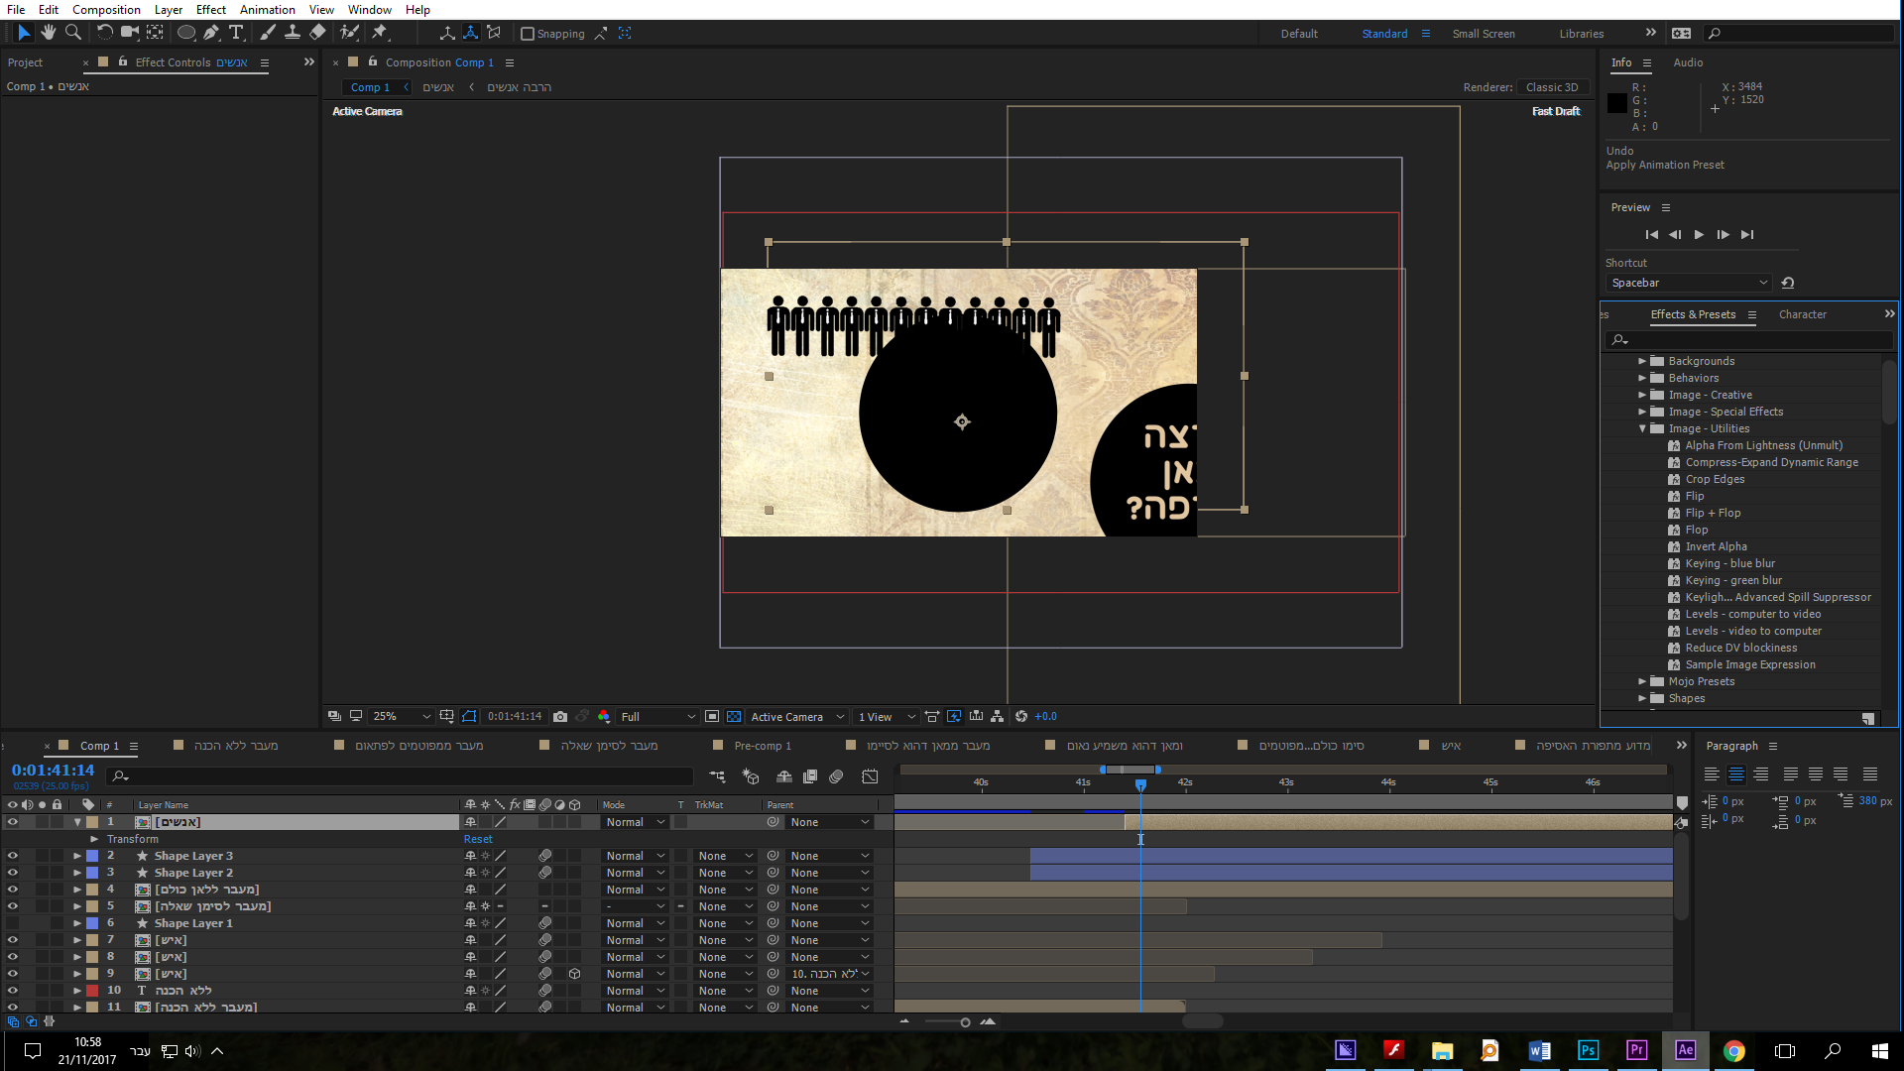Select the Puppet Pin tool
Image resolution: width=1904 pixels, height=1071 pixels.
pyautogui.click(x=380, y=33)
